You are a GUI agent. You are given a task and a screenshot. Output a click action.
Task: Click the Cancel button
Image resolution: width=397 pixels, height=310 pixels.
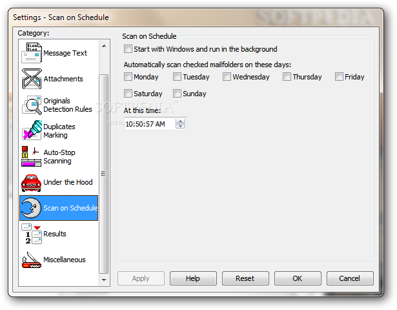350,278
